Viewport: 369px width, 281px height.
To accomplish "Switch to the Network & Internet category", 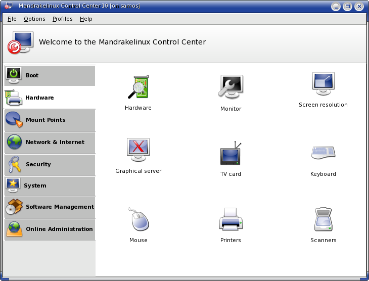I will point(50,143).
